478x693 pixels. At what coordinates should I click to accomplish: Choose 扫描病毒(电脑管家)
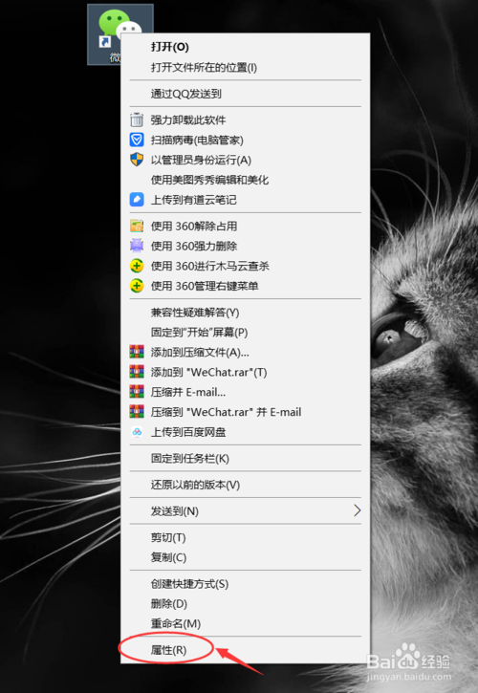[245, 141]
